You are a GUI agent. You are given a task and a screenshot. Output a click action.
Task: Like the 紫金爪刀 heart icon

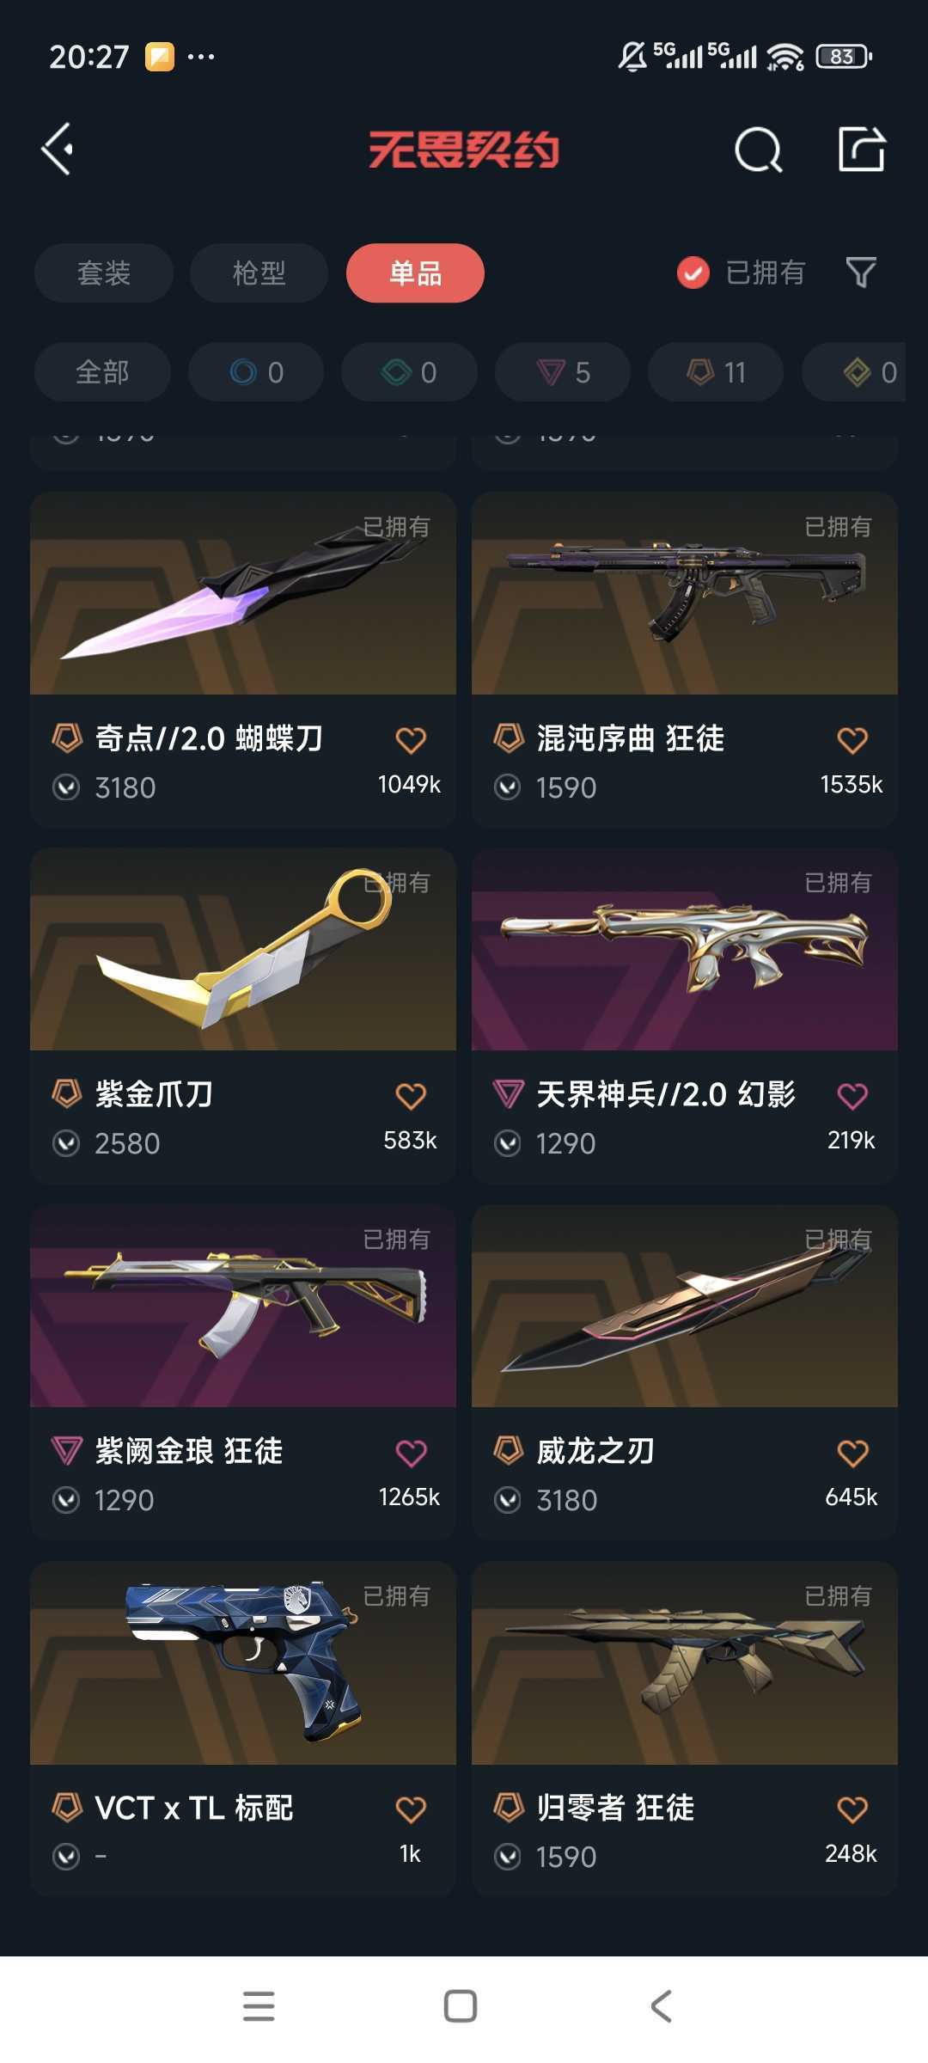click(411, 1096)
